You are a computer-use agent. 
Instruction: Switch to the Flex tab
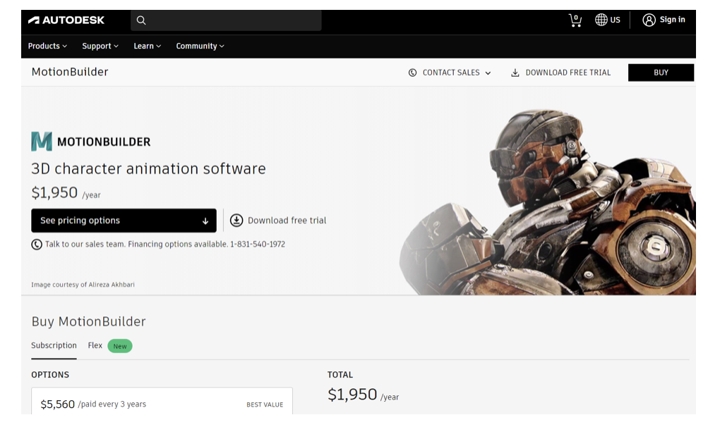[x=95, y=346]
